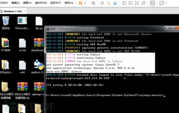Open the console view terminal icon
This screenshot has height=113, width=179.
tap(153, 3)
